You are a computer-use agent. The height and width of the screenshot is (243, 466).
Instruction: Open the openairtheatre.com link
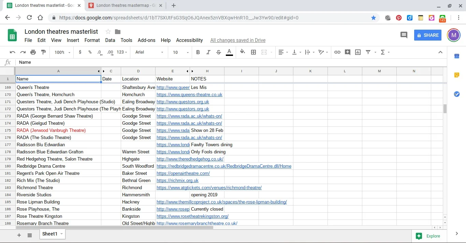(183, 173)
